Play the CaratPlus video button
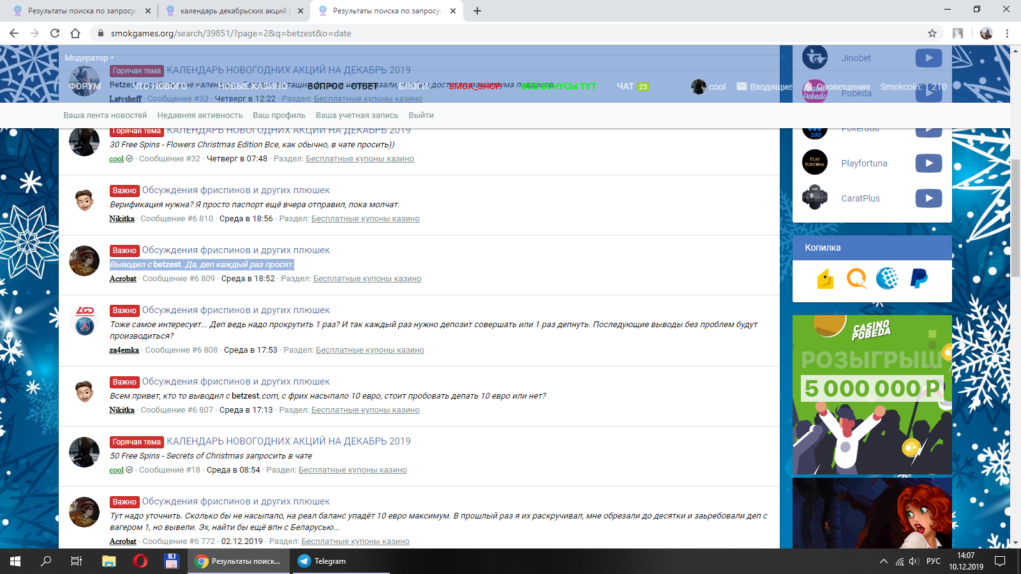Image resolution: width=1021 pixels, height=574 pixels. 928,198
